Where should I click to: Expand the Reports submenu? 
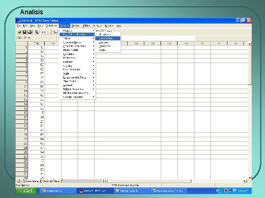coord(77,30)
